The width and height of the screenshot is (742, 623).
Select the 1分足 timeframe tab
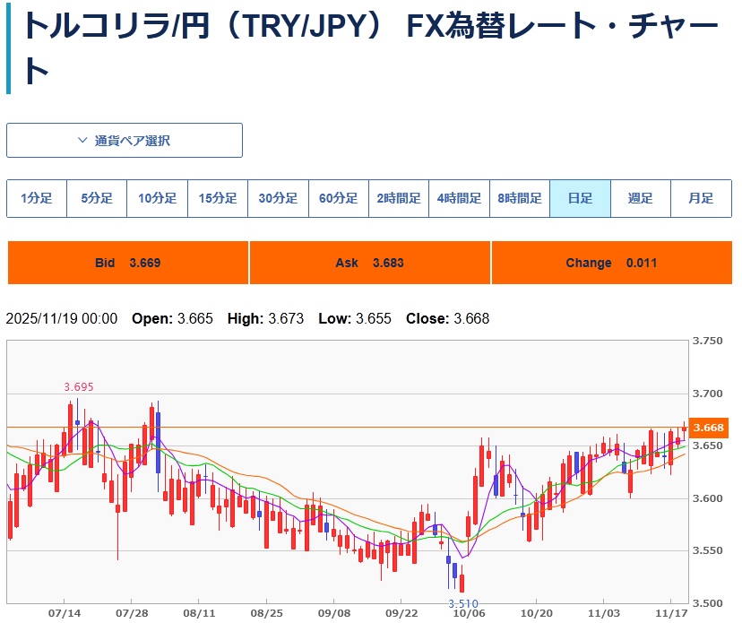coord(37,199)
